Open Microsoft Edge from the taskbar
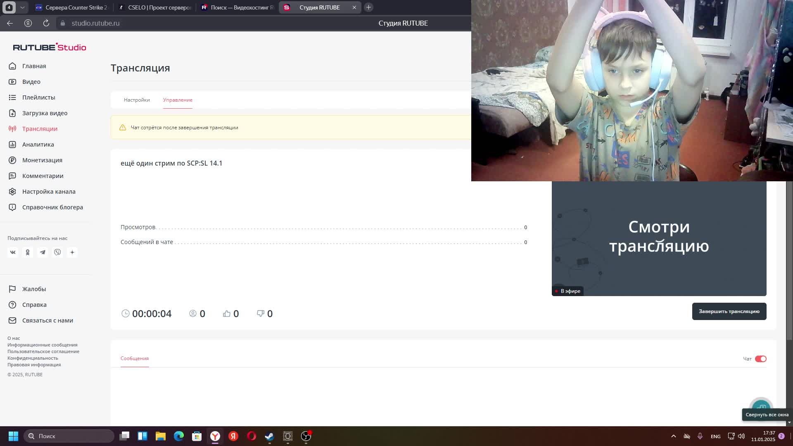The image size is (793, 446). (179, 436)
